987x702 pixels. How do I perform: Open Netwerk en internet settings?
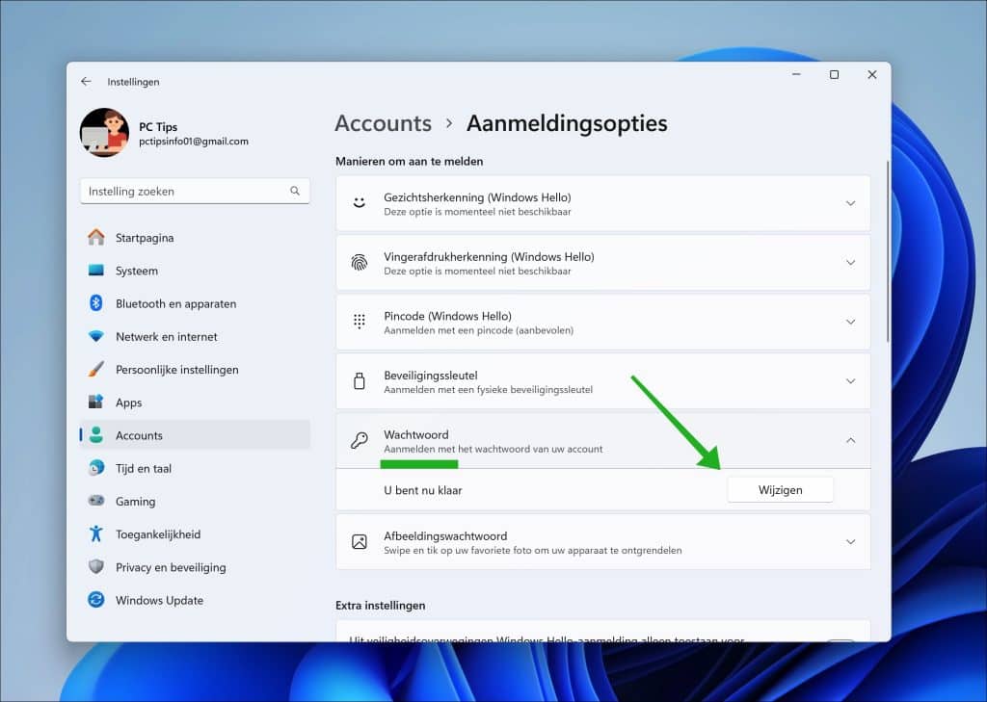(x=195, y=336)
